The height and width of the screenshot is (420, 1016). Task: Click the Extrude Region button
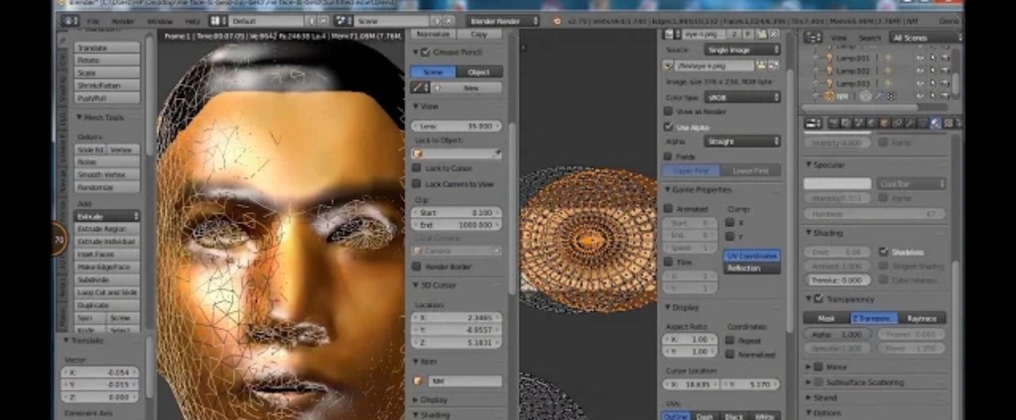pos(107,229)
